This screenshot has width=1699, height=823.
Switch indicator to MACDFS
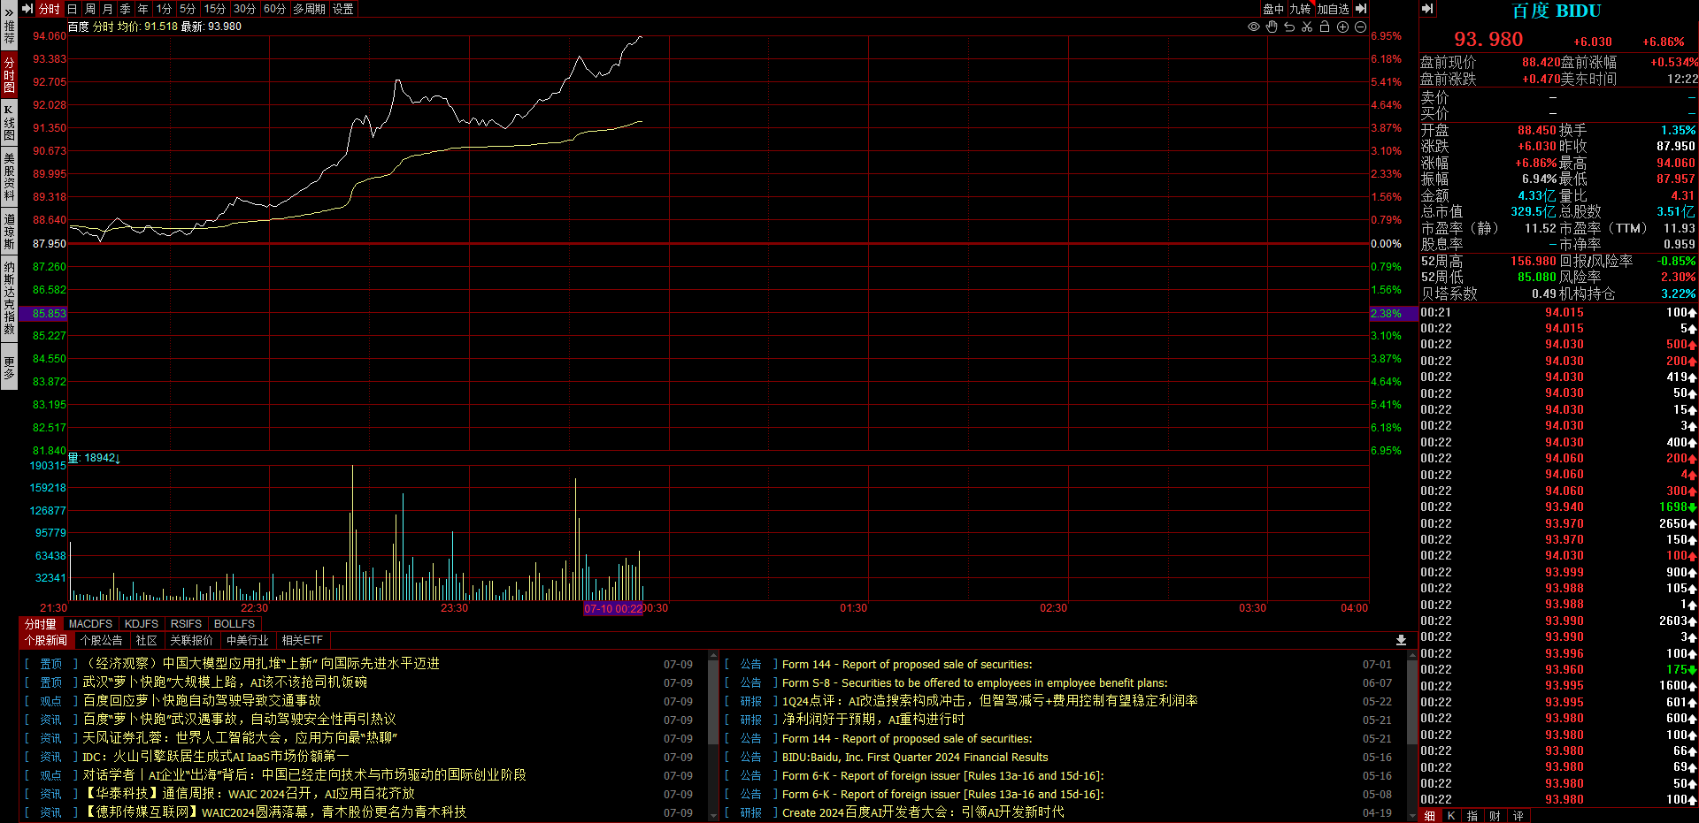click(90, 624)
